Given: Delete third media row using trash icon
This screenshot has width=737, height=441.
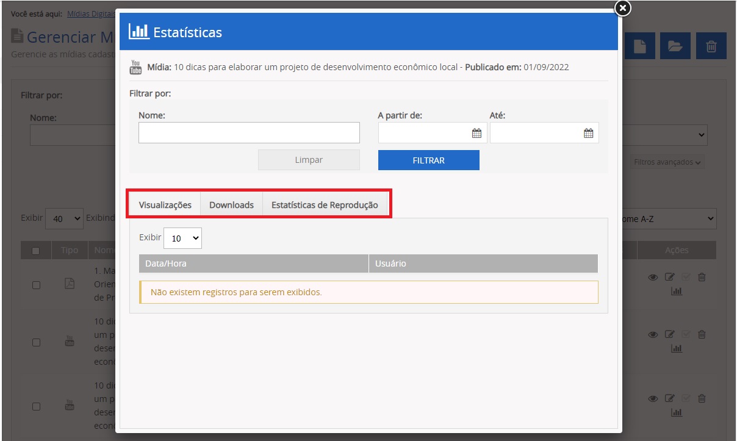Looking at the screenshot, I should pos(702,399).
